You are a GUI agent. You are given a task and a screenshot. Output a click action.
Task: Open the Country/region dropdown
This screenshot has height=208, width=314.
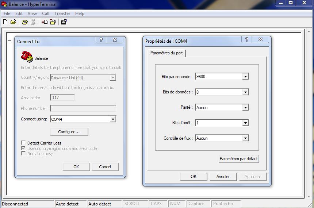(113, 78)
